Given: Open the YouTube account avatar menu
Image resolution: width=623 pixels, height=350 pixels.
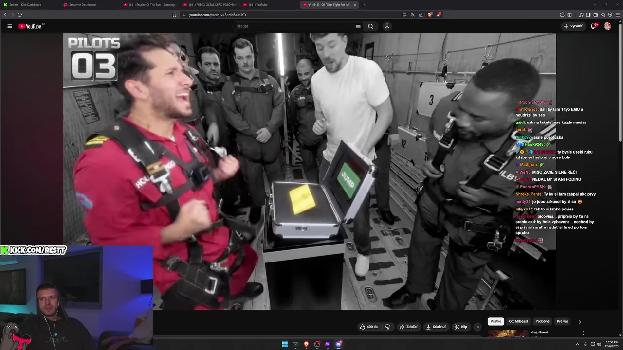Looking at the screenshot, I should pyautogui.click(x=607, y=26).
